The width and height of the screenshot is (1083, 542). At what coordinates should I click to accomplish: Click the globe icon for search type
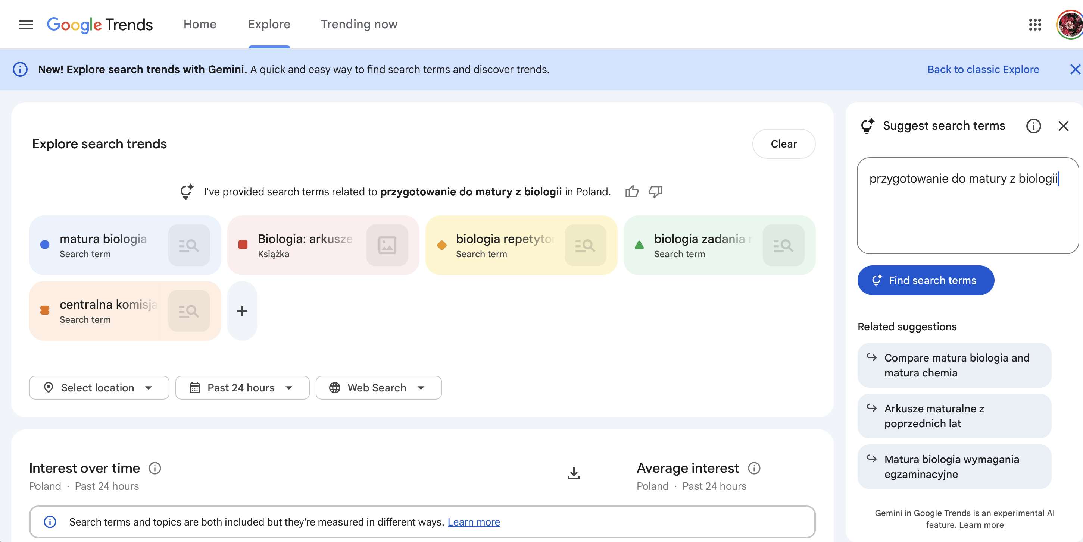[335, 388]
